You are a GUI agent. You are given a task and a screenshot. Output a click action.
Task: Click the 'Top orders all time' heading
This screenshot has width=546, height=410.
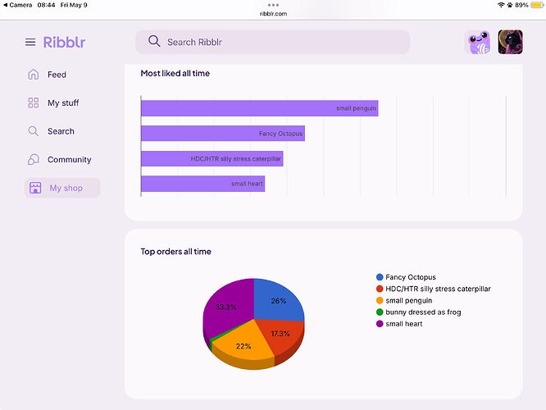click(x=175, y=252)
